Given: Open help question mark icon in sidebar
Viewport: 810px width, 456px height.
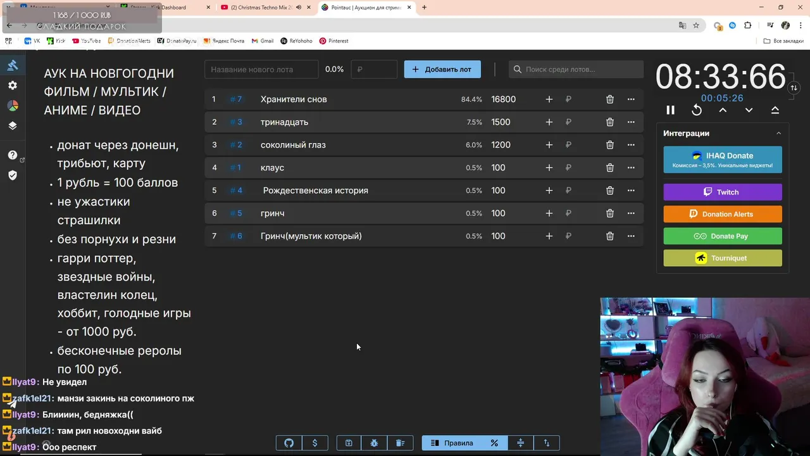Looking at the screenshot, I should point(13,155).
